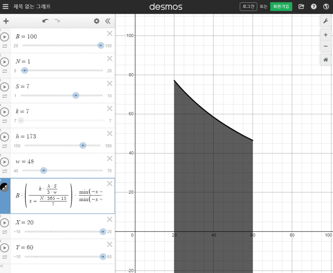This screenshot has width=333, height=273.
Task: Click the green 회원가입 sign-up button
Action: point(281,7)
